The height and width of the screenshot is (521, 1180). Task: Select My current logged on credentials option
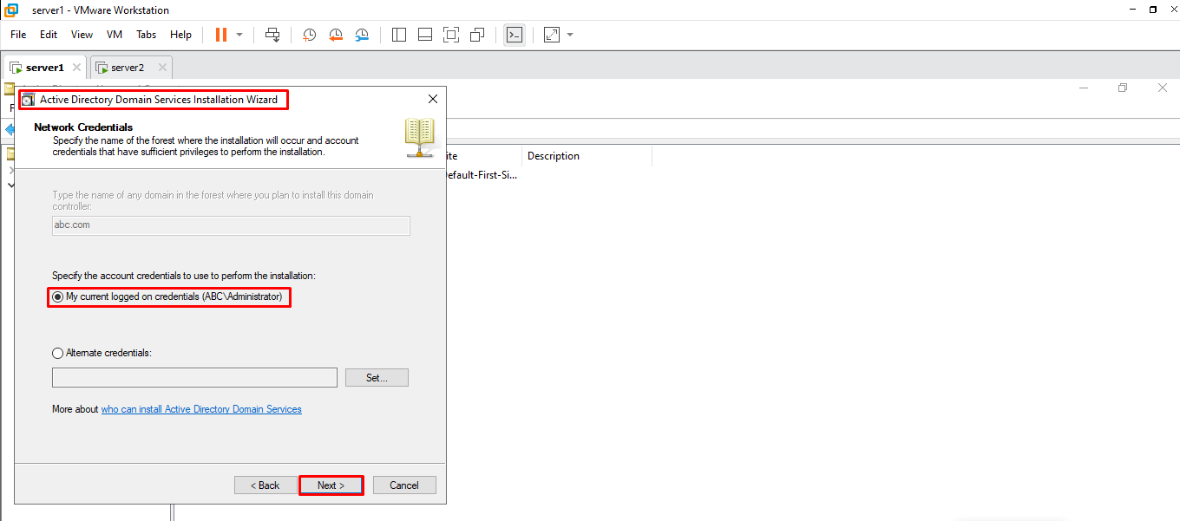pos(168,296)
